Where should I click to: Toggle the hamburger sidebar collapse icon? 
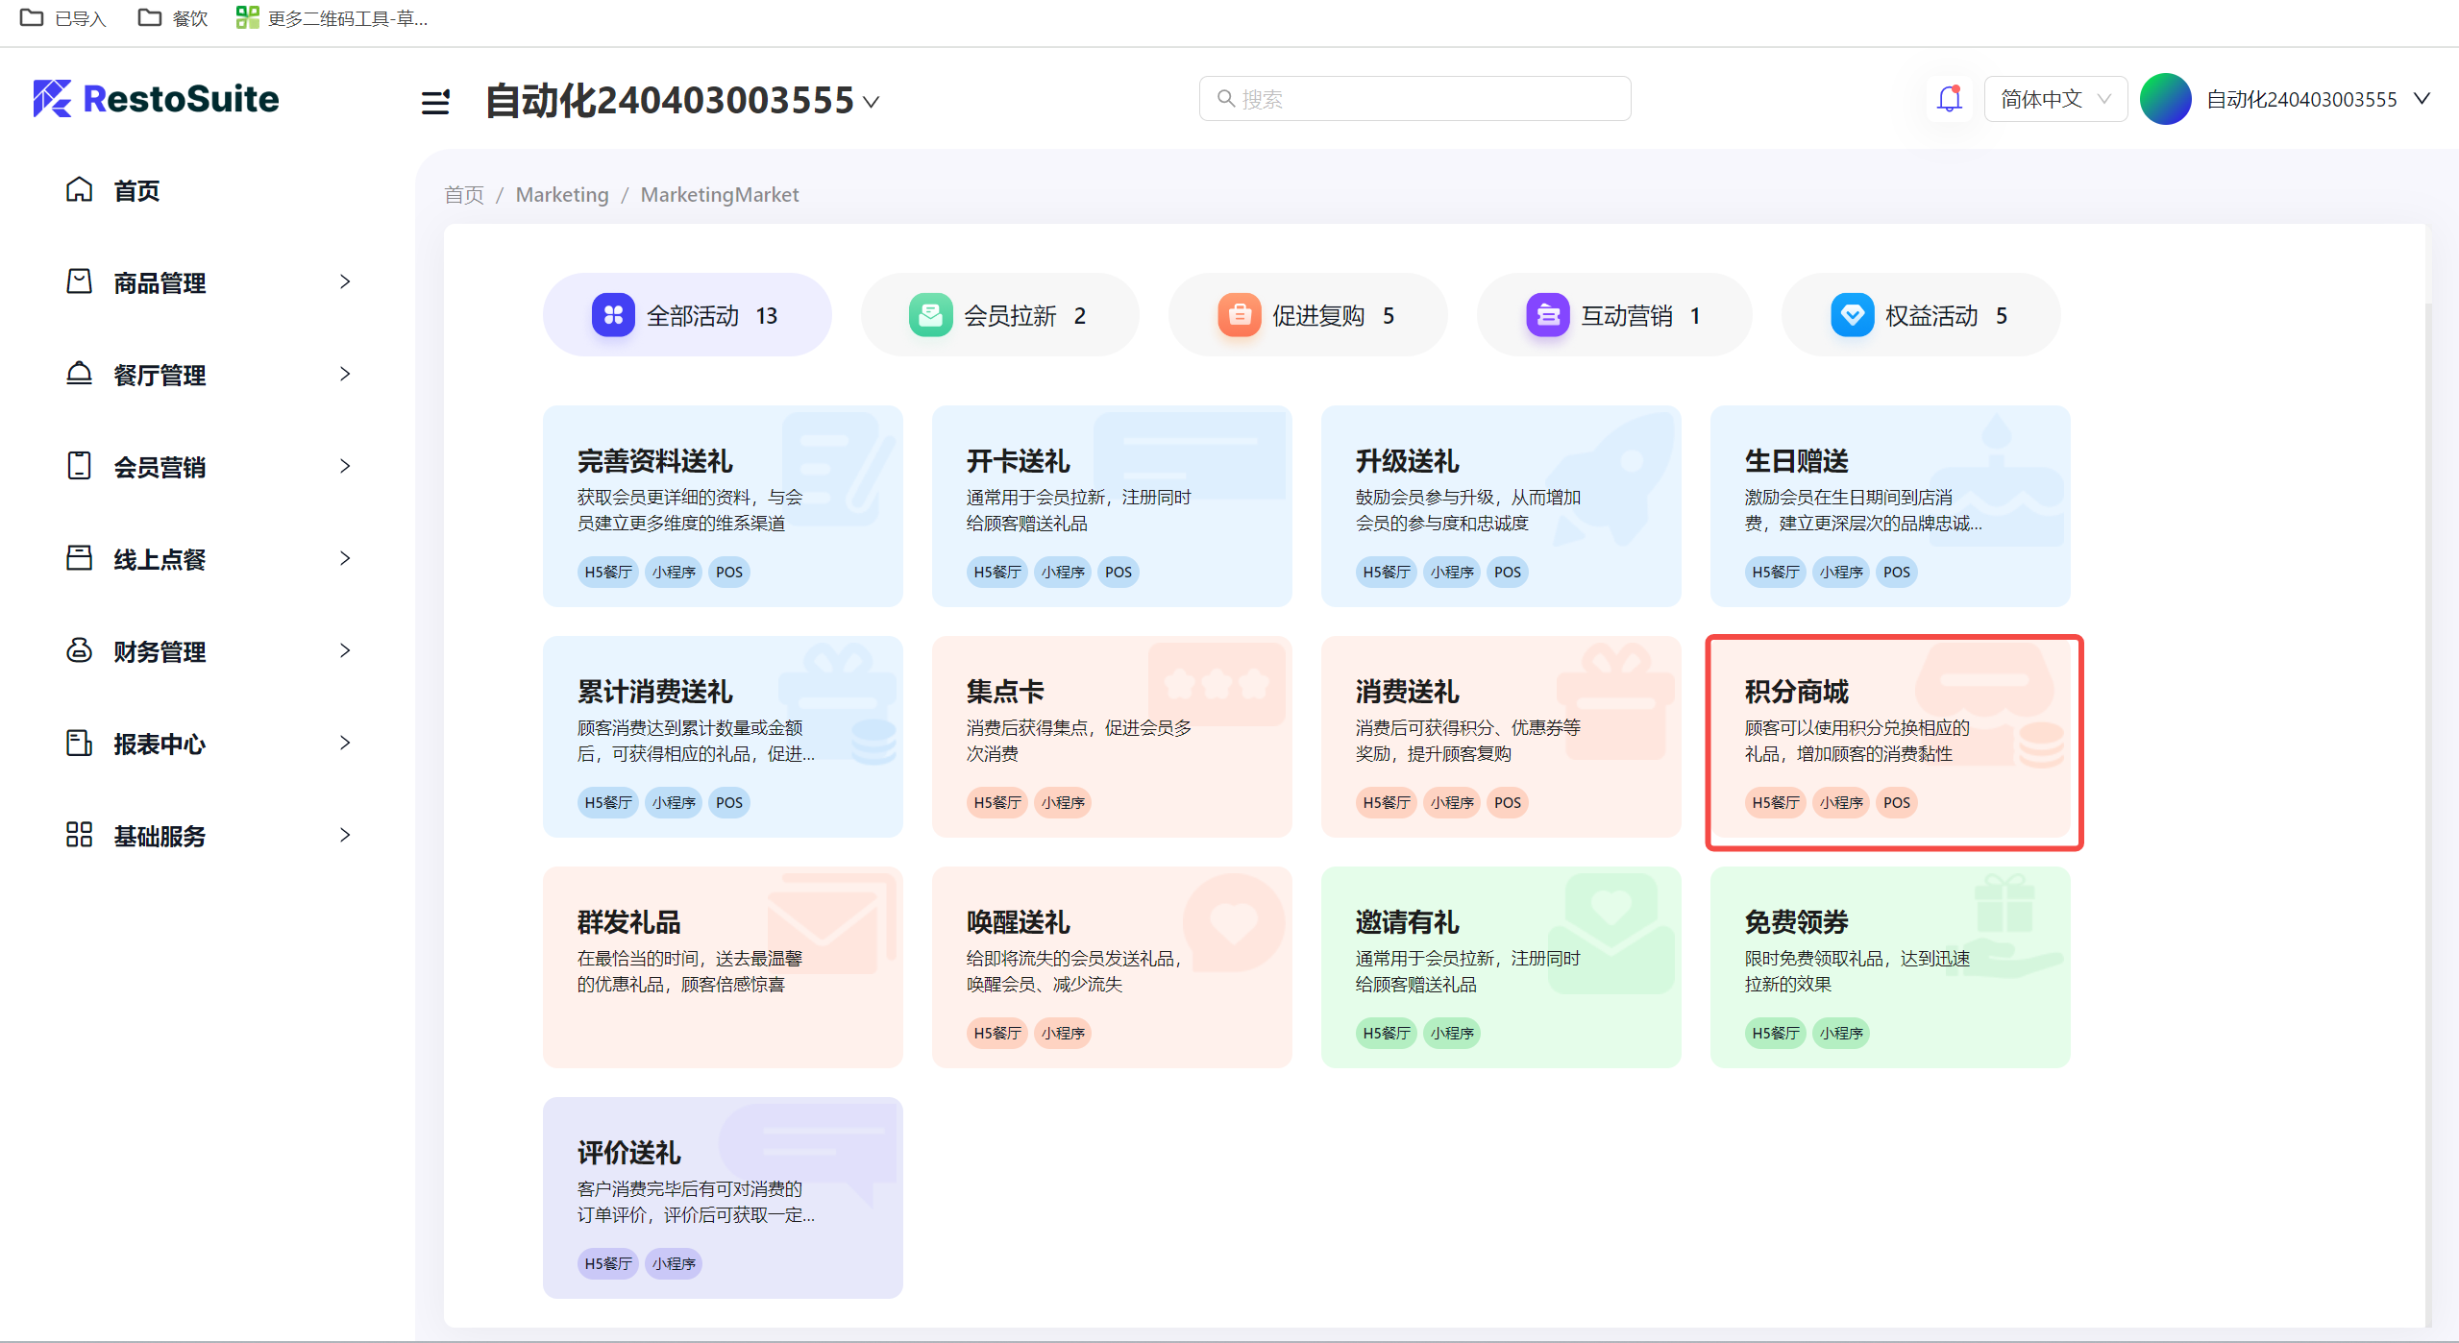click(435, 102)
